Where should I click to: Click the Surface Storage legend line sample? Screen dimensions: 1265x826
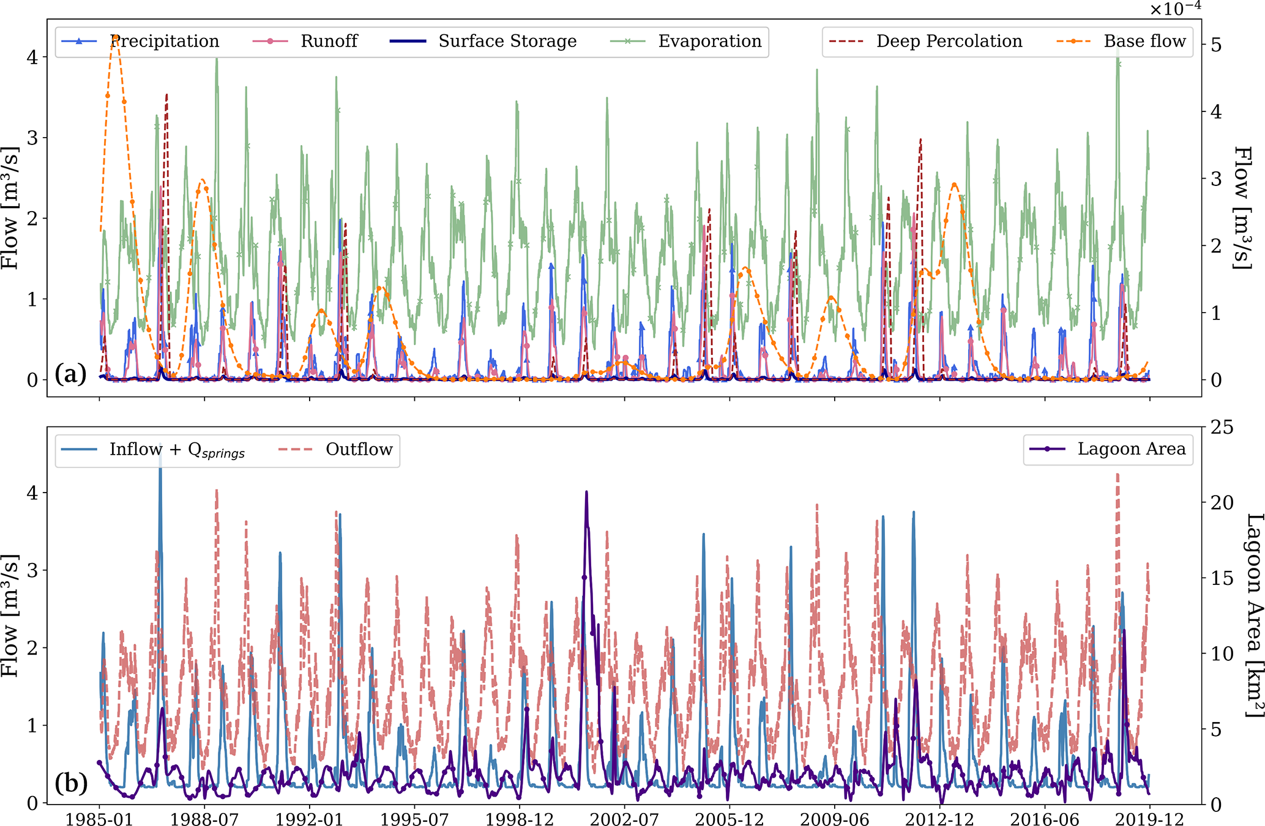[x=408, y=41]
